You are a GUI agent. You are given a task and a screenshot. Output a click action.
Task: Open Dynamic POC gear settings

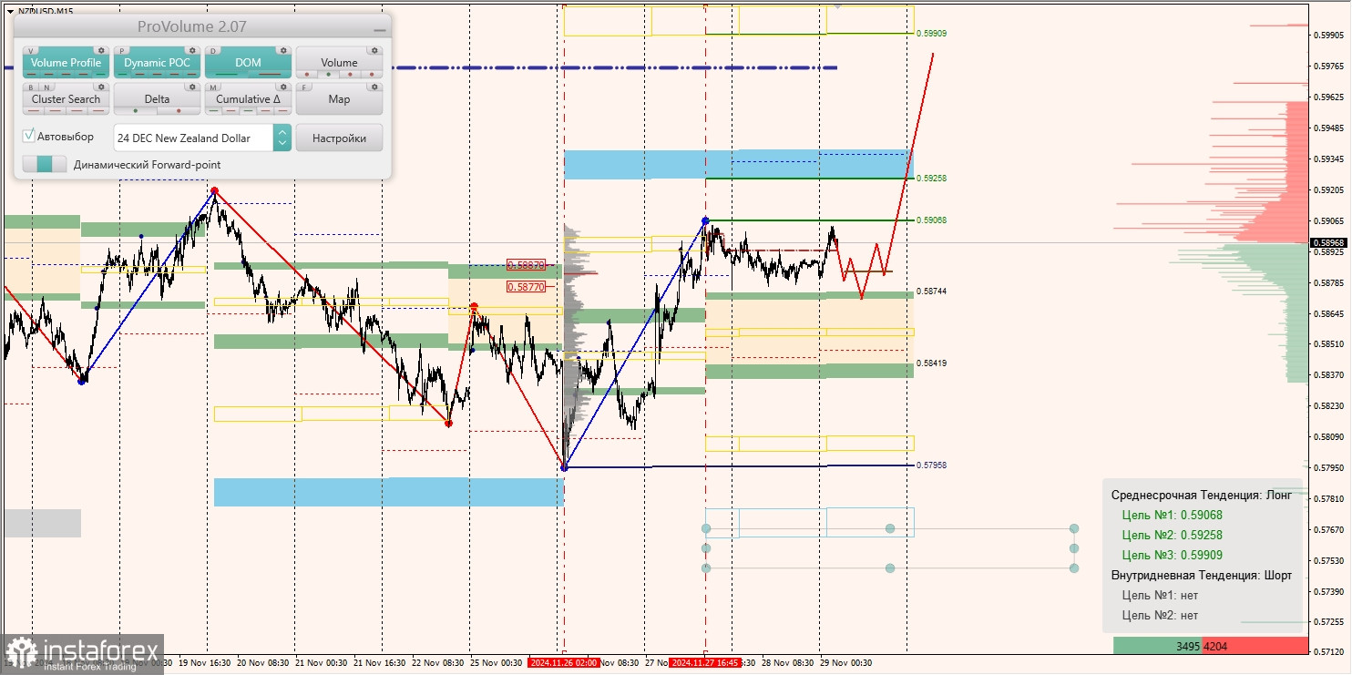[x=192, y=50]
